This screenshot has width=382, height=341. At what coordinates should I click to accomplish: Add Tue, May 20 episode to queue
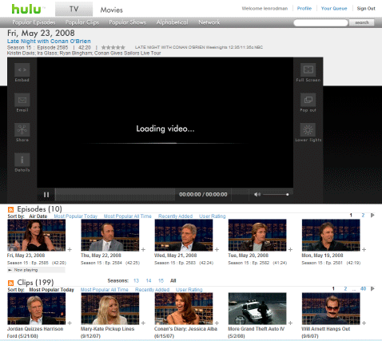[290, 250]
